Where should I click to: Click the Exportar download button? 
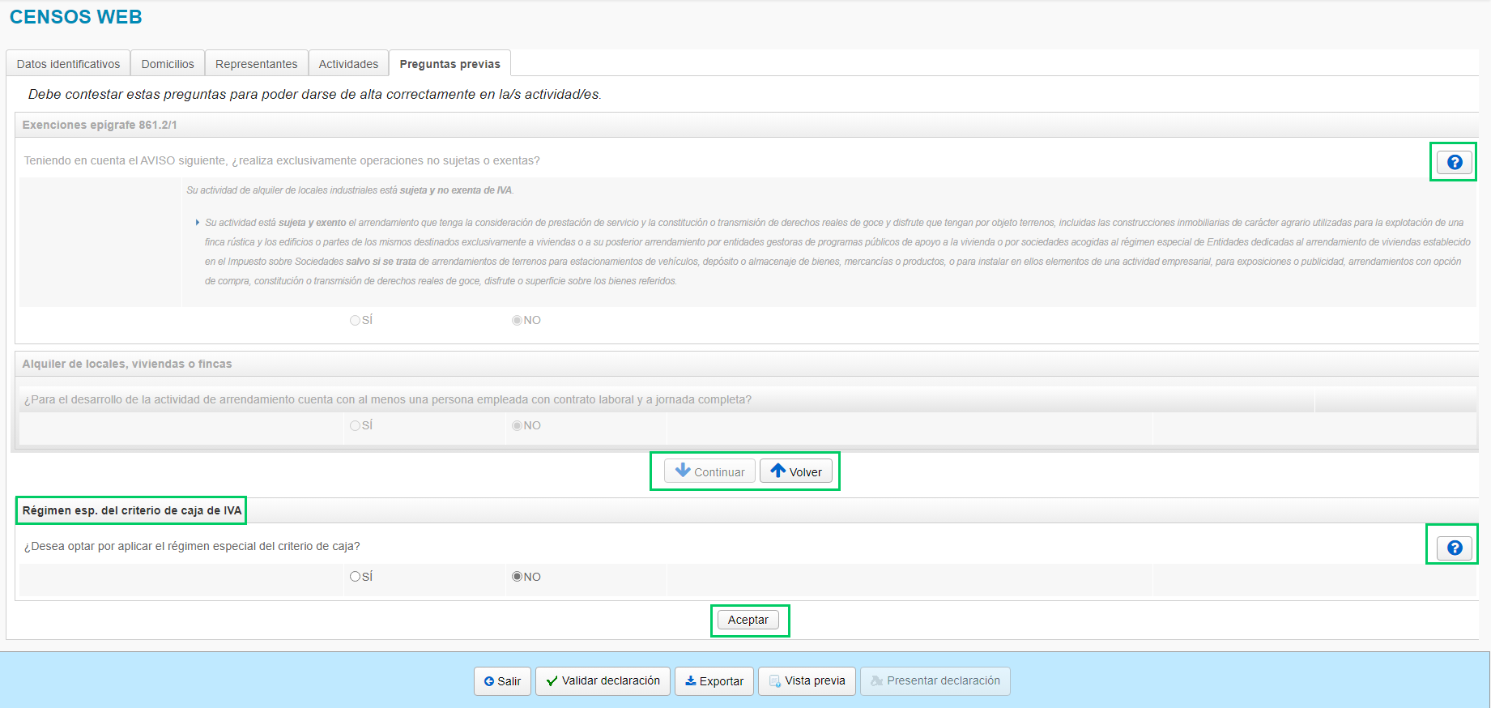[714, 681]
